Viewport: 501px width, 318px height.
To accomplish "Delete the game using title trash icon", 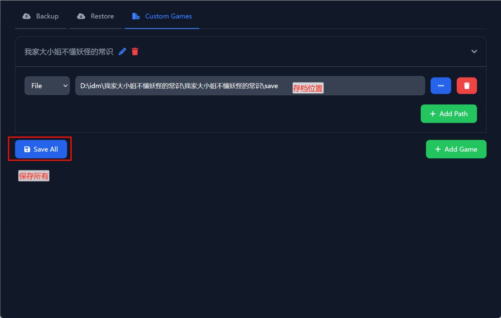I will pos(135,51).
